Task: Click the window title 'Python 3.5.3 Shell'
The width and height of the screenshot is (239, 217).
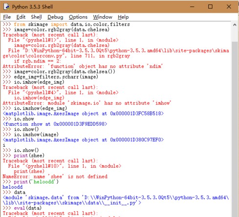Action: 32,7
